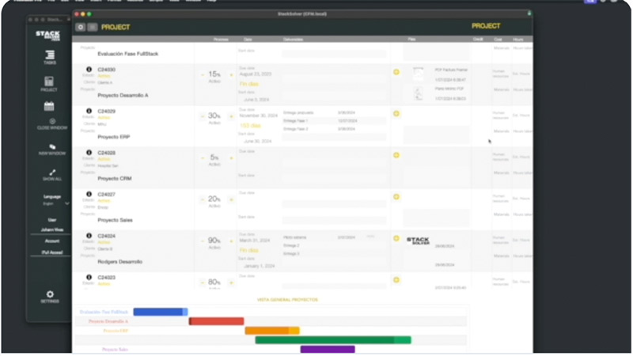Decrease progress on Proyecto ERP
The width and height of the screenshot is (633, 356).
203,117
